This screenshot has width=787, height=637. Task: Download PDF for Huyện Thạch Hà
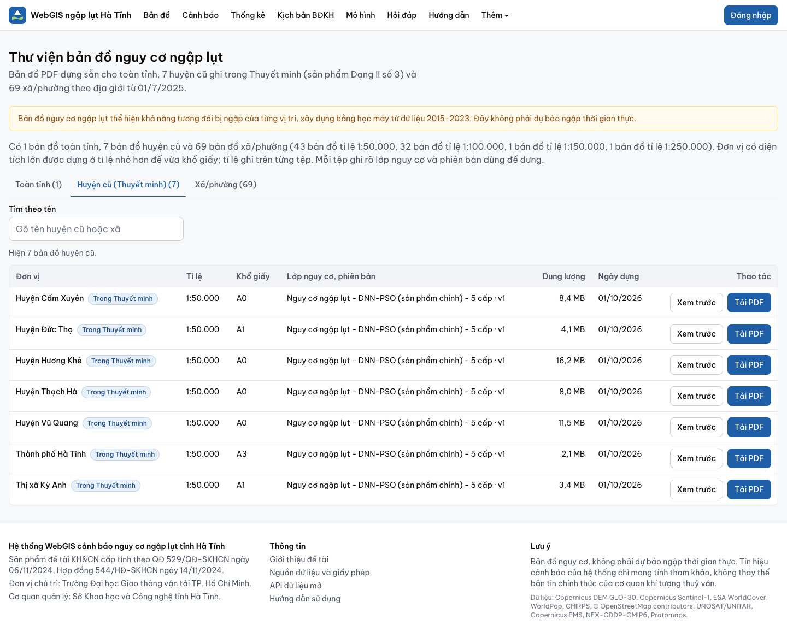pos(749,396)
